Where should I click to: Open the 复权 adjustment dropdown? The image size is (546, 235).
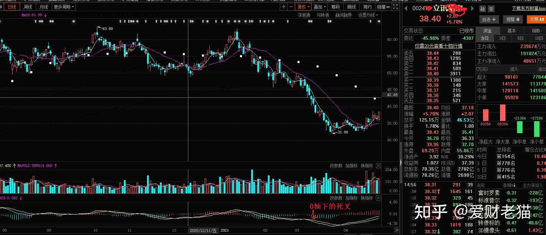(304, 7)
